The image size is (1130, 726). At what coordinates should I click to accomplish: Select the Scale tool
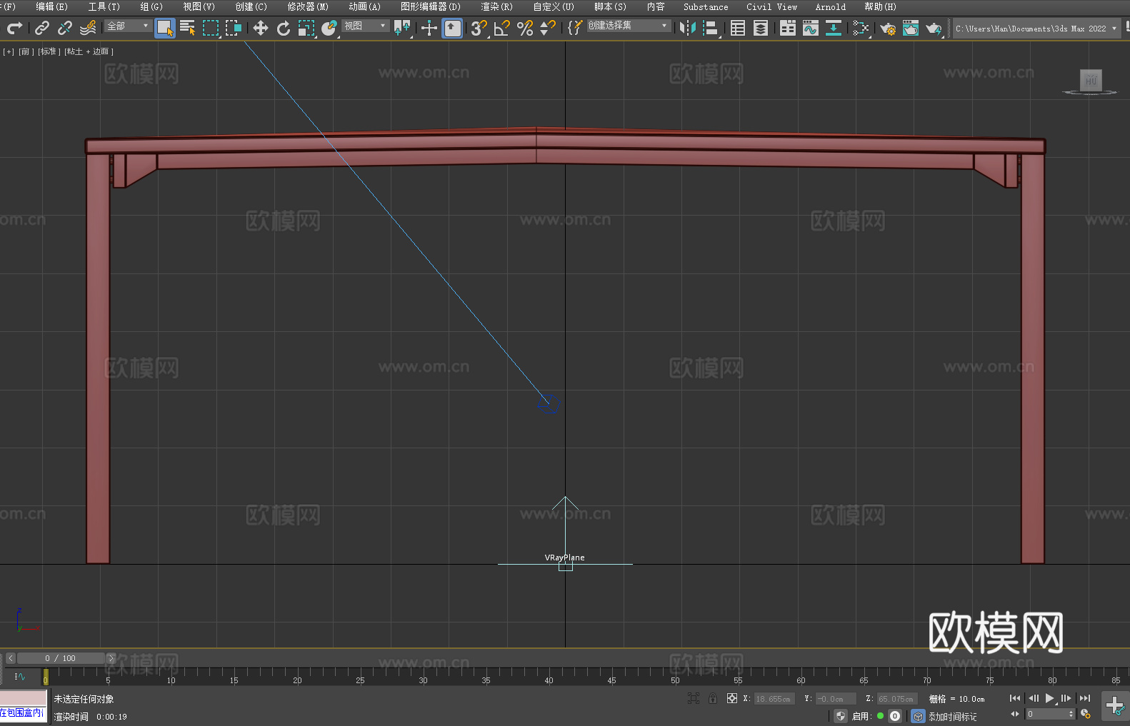point(306,28)
